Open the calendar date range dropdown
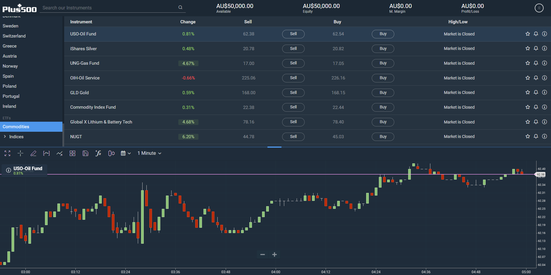This screenshot has height=275, width=551. pyautogui.click(x=126, y=153)
